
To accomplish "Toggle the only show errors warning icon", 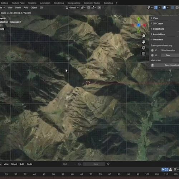I will click(170, 170).
